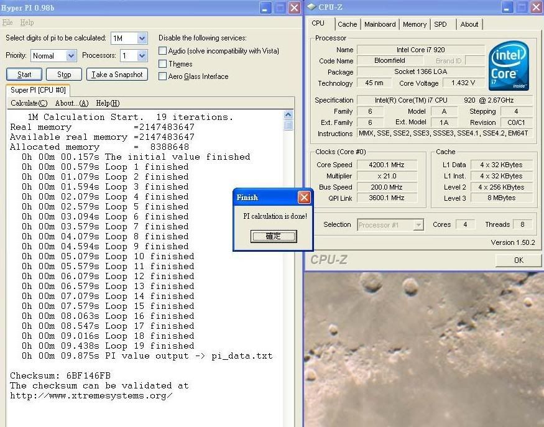Close the CPU-Z window

point(536,7)
